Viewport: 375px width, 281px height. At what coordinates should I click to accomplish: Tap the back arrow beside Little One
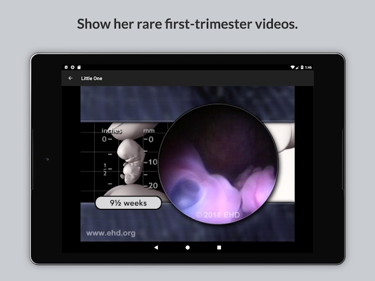pos(70,78)
